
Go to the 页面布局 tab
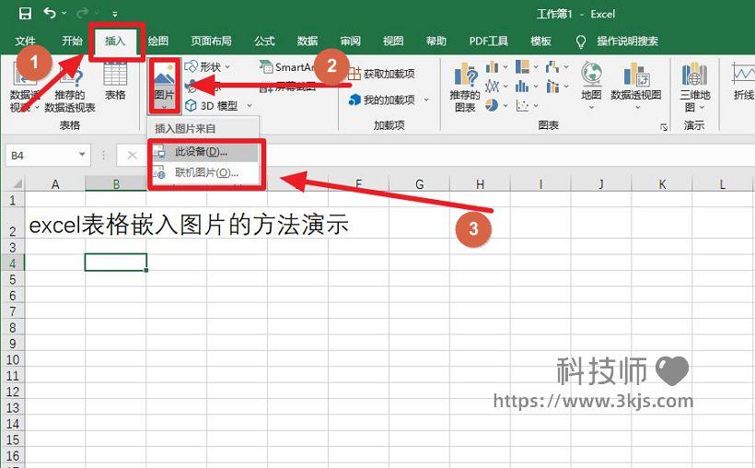(211, 41)
